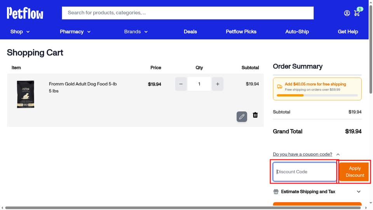Open Auto-Ship page
This screenshot has width=373, height=210.
[297, 31]
